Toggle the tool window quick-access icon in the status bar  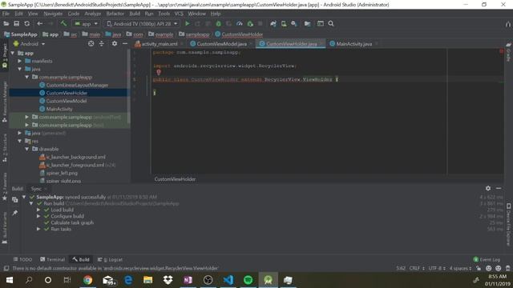point(6,268)
